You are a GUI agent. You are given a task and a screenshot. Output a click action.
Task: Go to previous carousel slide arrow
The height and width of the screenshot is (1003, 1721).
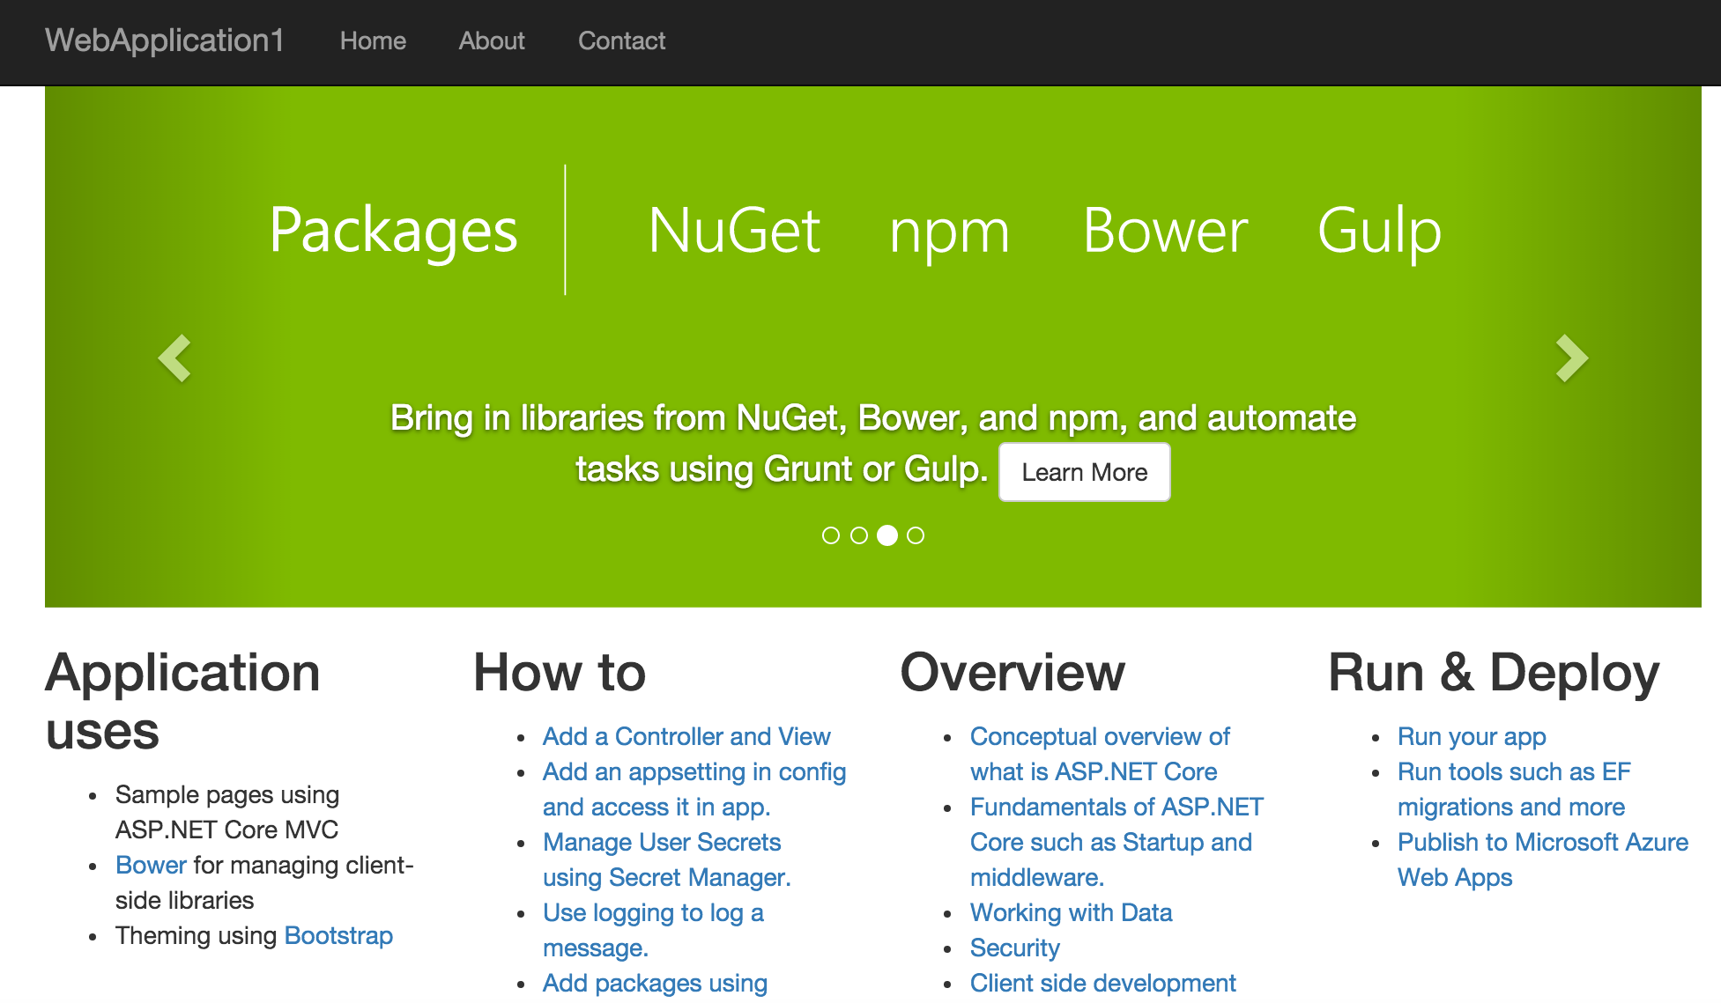(x=174, y=358)
